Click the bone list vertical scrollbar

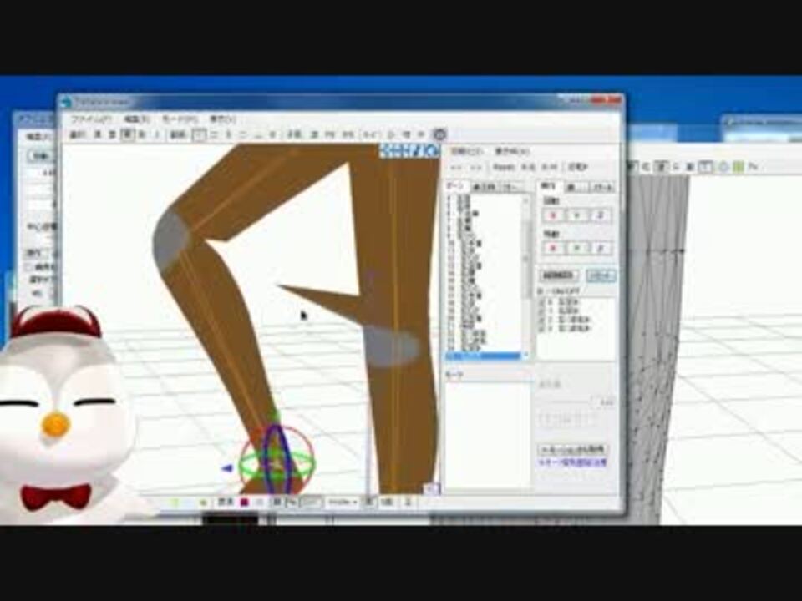(x=525, y=277)
